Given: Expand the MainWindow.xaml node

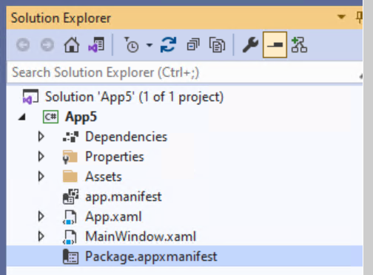Looking at the screenshot, I should click(x=41, y=237).
